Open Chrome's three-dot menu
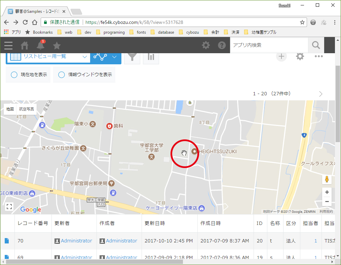The height and width of the screenshot is (265, 341). click(x=335, y=22)
